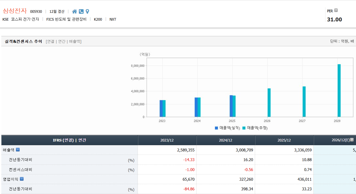Click help icon beside 2026/12(E) header
This screenshot has height=194, width=356.
tap(352, 140)
